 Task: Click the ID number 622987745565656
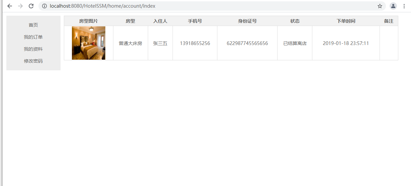click(247, 43)
